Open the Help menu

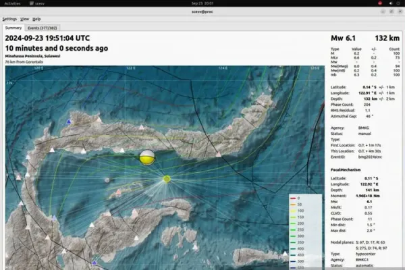tap(36, 19)
